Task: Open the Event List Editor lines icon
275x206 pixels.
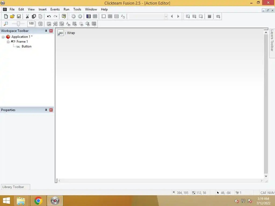Action: pos(117,16)
